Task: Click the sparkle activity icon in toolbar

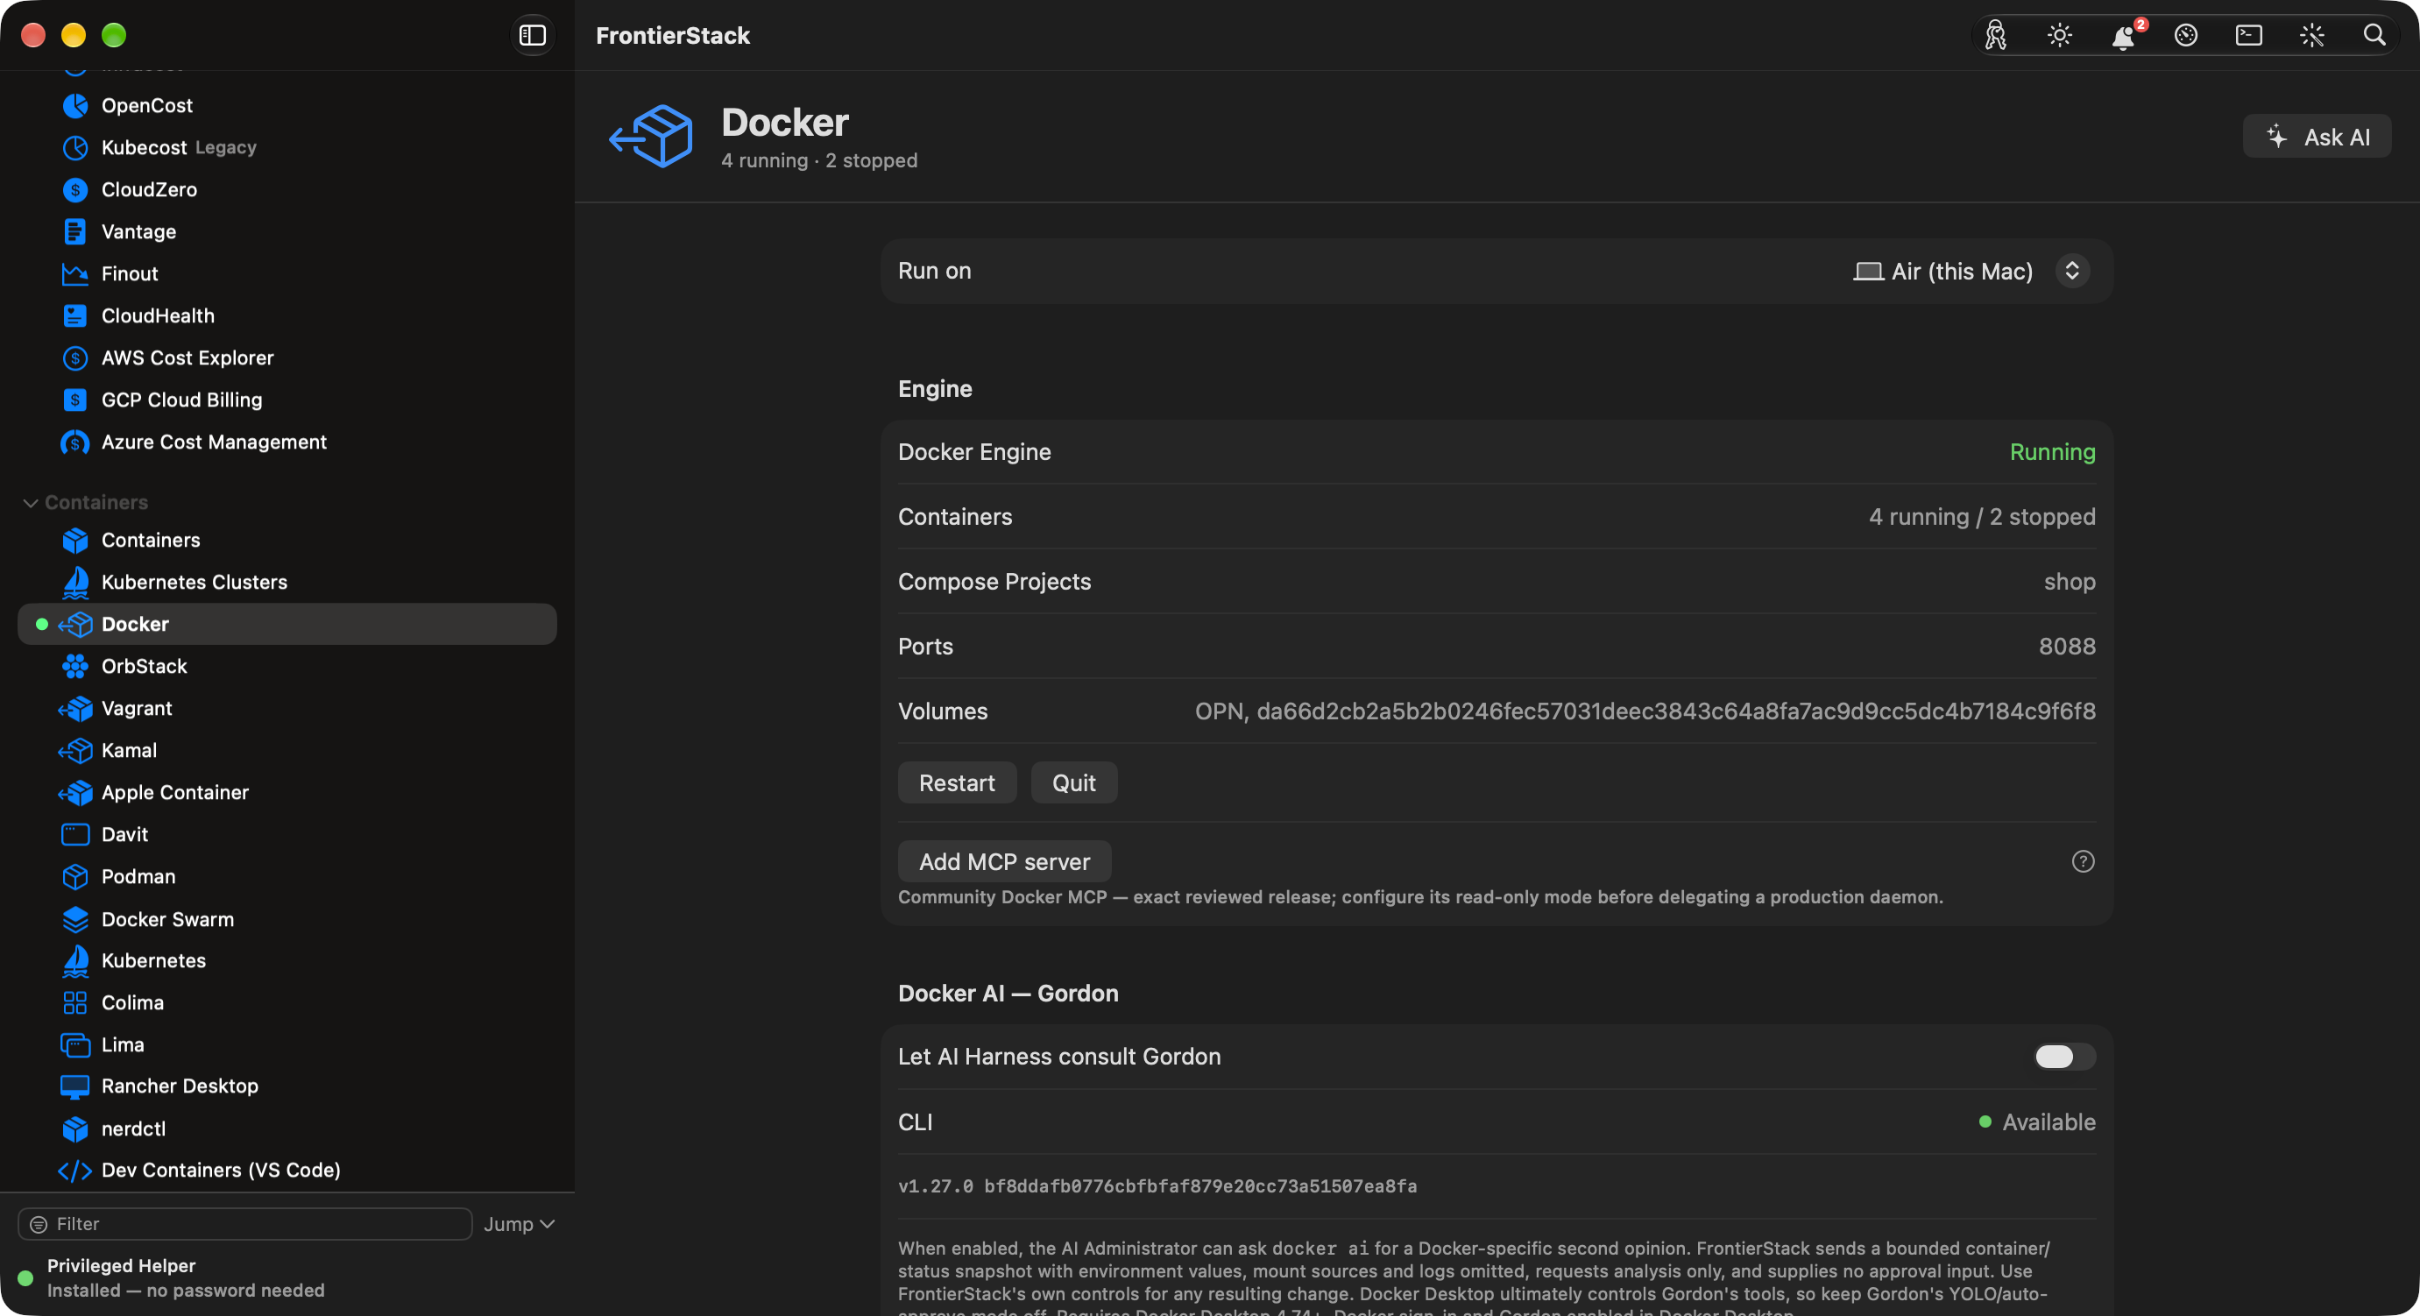Action: tap(2312, 35)
